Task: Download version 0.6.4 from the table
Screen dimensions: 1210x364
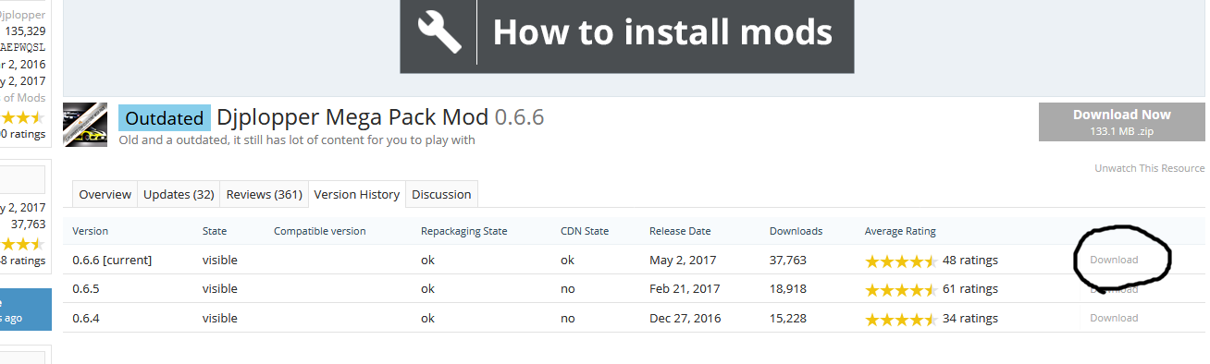Action: click(x=1114, y=318)
